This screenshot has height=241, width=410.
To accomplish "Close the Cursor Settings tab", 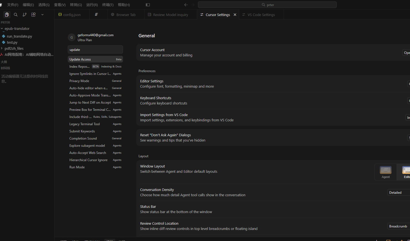I will [x=235, y=15].
